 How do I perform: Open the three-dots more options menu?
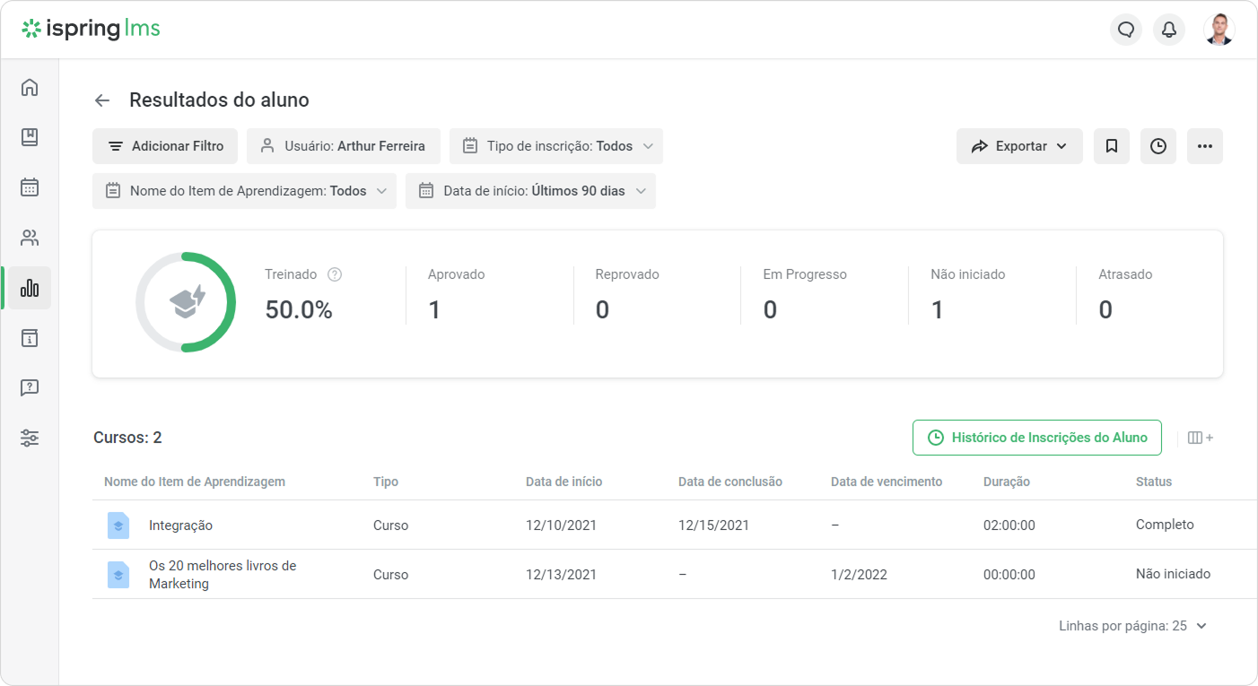coord(1205,146)
